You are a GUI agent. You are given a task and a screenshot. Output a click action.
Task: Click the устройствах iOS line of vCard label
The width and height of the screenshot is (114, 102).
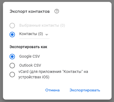coord(34,77)
